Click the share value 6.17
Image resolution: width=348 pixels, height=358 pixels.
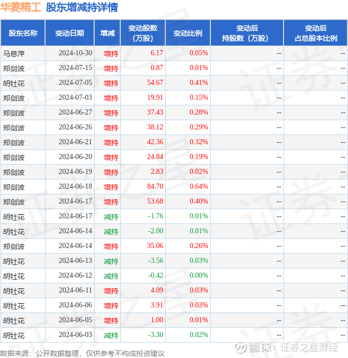pyautogui.click(x=157, y=53)
